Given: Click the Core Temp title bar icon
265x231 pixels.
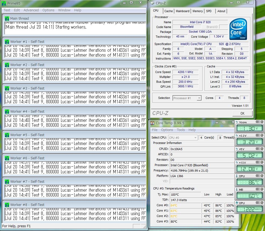Looking at the screenshot, I should click(x=152, y=123).
